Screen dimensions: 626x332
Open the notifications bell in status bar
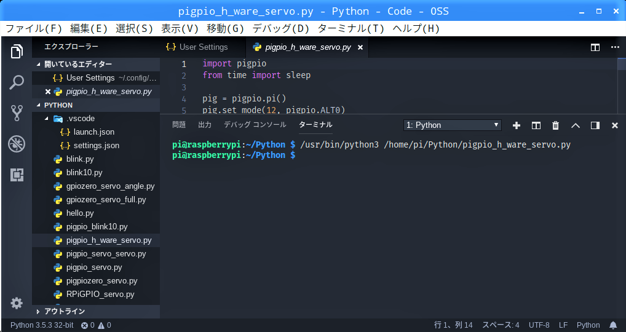[x=613, y=325]
